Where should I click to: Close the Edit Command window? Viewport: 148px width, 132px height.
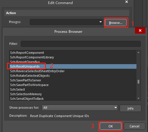tap(127, 2)
